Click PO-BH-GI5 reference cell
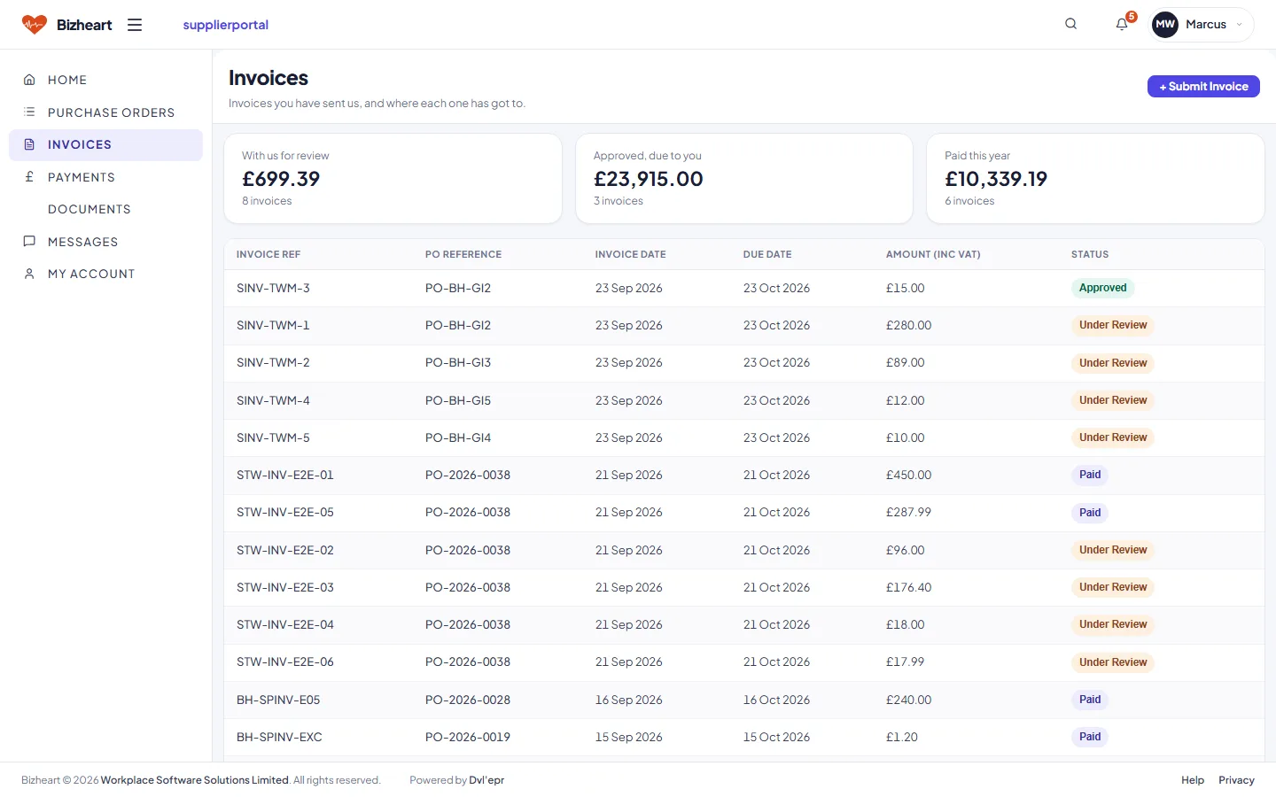This screenshot has height=797, width=1276. (458, 400)
